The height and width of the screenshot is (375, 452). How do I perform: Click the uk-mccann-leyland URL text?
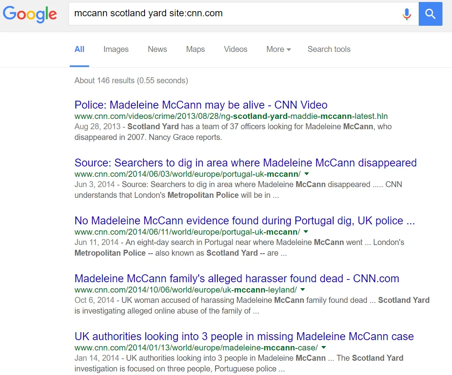pyautogui.click(x=186, y=290)
